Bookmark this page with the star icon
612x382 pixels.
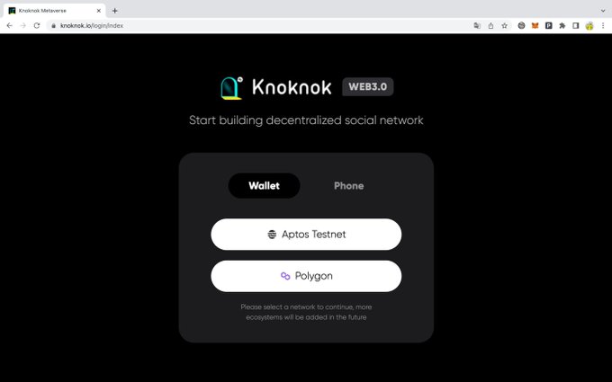504,26
